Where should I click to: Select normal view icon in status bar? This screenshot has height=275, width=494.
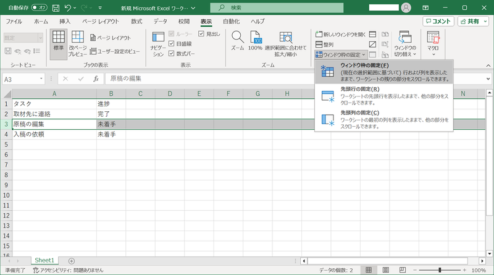(x=369, y=270)
